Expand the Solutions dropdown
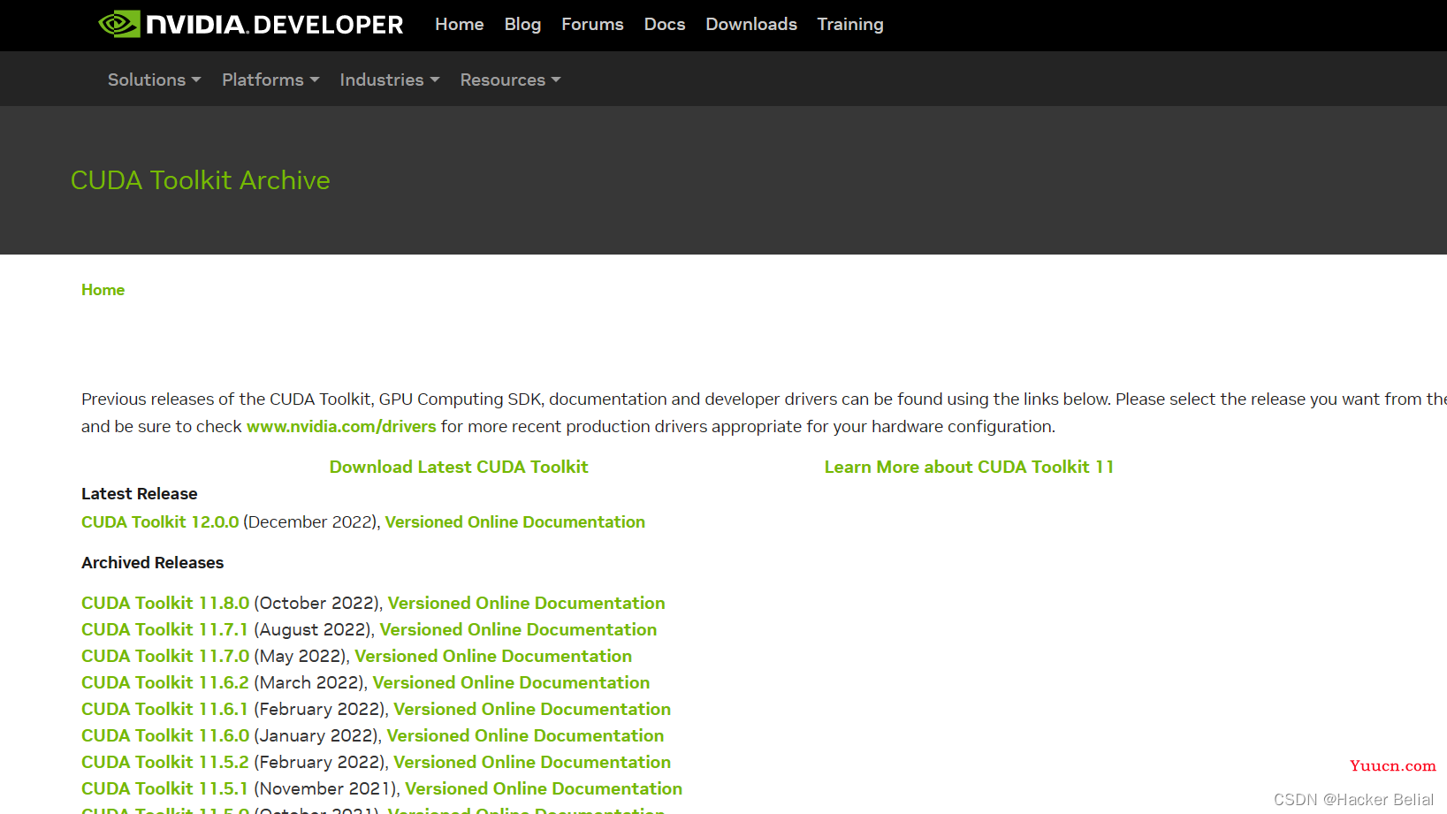Viewport: 1447px width, 814px height. coord(155,80)
